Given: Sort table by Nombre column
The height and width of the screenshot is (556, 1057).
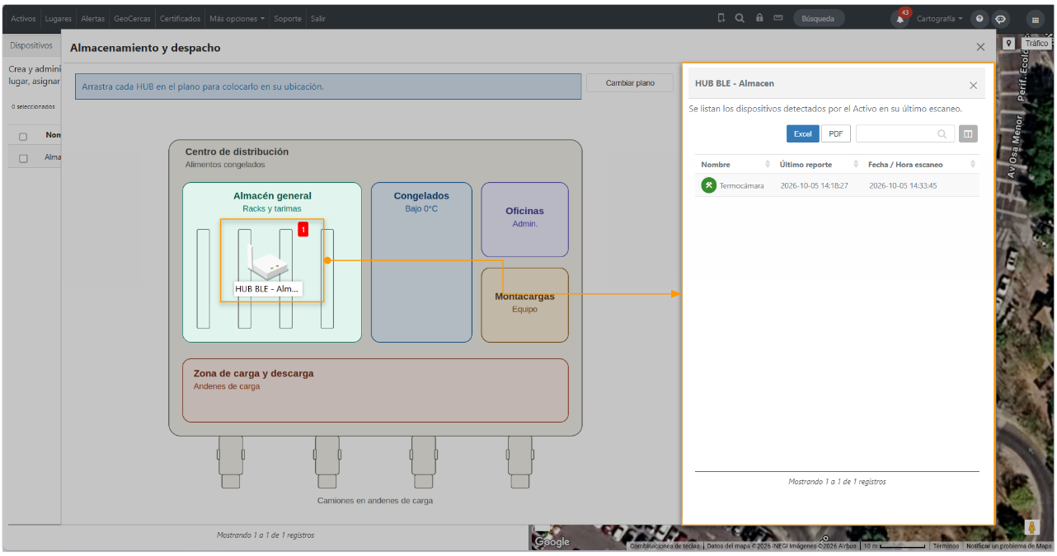Looking at the screenshot, I should pyautogui.click(x=735, y=165).
